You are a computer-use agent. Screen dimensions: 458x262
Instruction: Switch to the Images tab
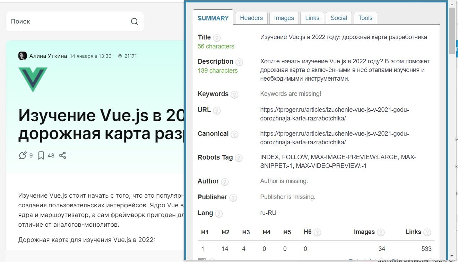pos(284,18)
